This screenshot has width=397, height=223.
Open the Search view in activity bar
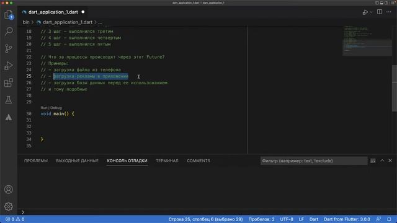9,31
